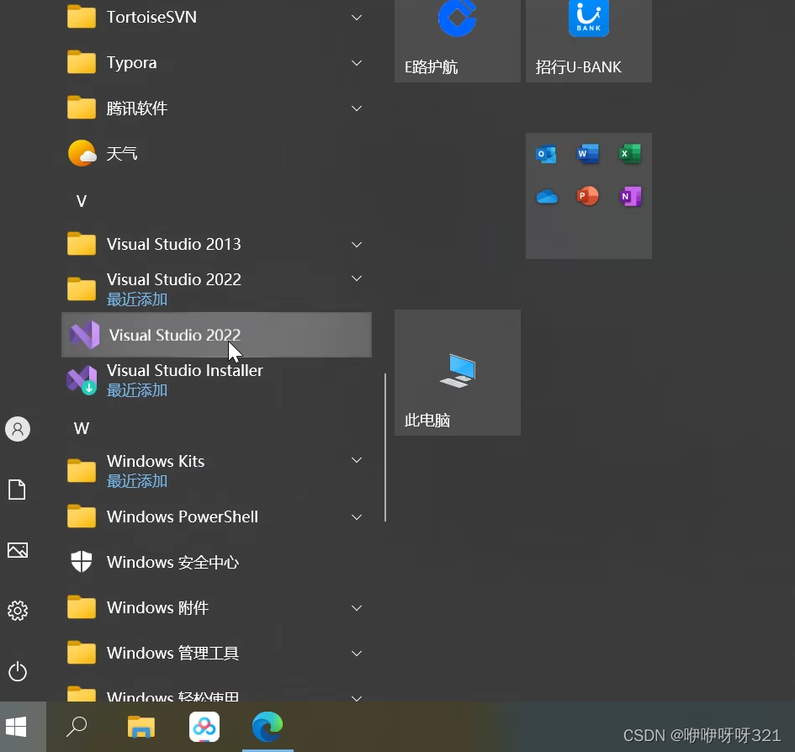Open Windows 安全中心 shield entry
The height and width of the screenshot is (752, 795).
pos(216,562)
